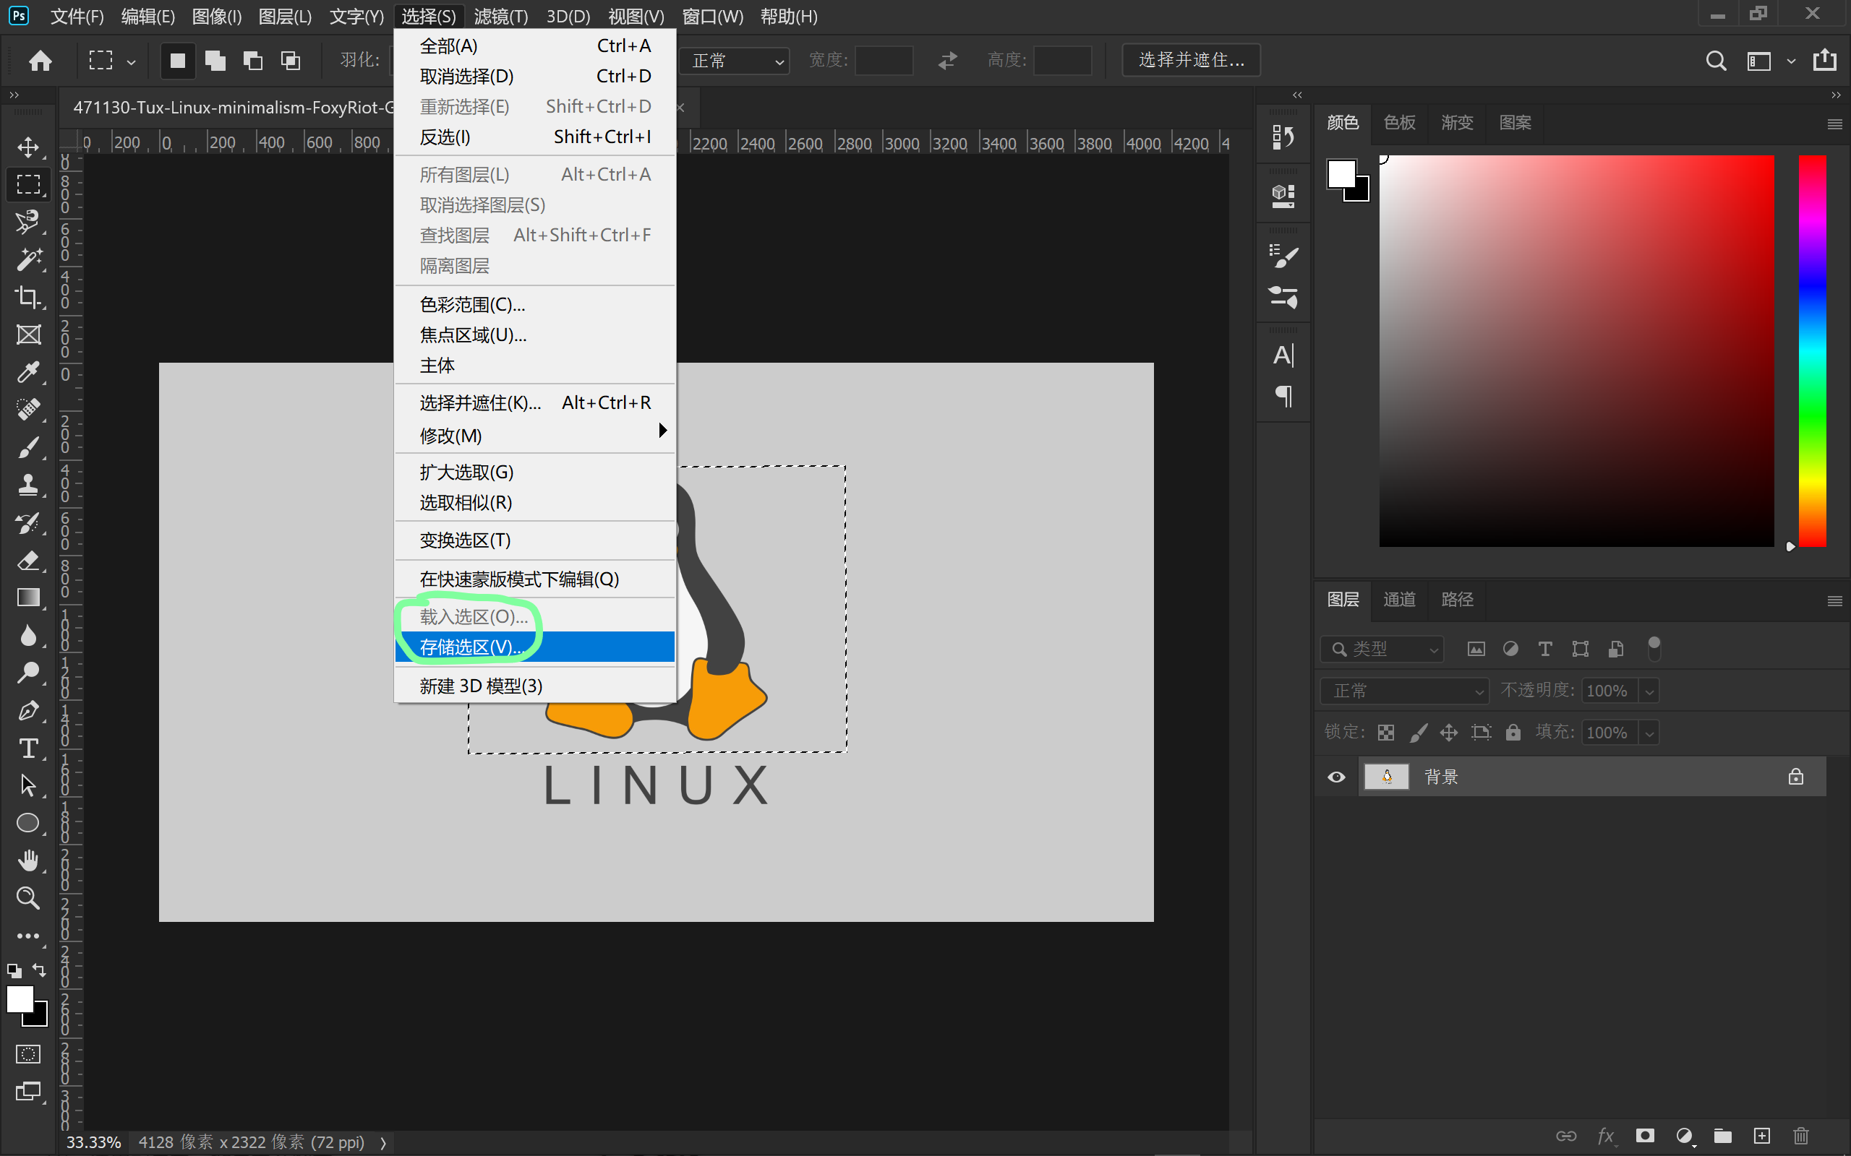Click the foreground color swatch in Color panel
This screenshot has height=1156, width=1851.
click(x=1341, y=173)
